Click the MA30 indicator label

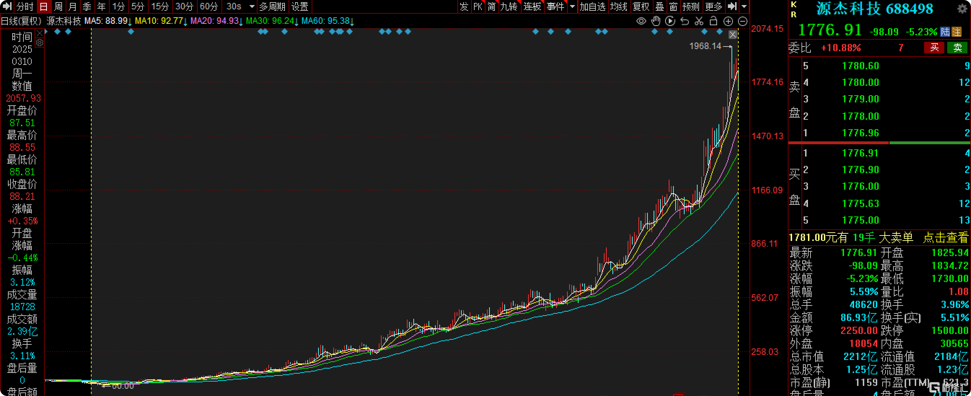(x=272, y=21)
